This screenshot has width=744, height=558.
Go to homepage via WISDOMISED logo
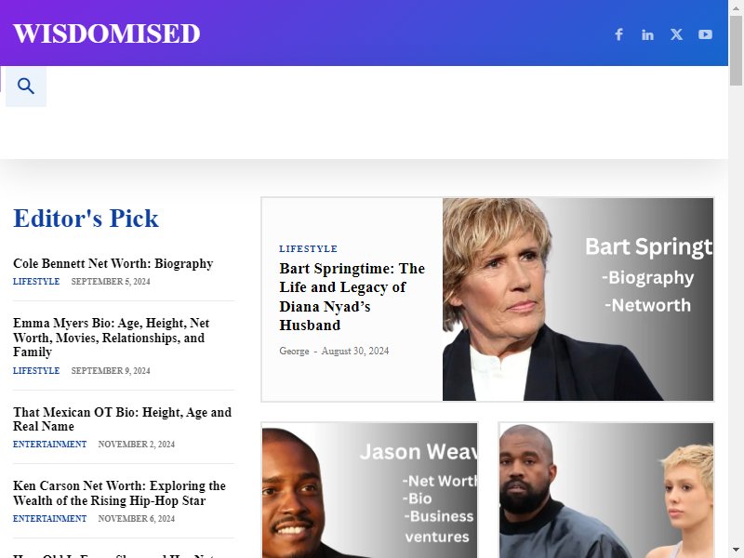click(107, 33)
